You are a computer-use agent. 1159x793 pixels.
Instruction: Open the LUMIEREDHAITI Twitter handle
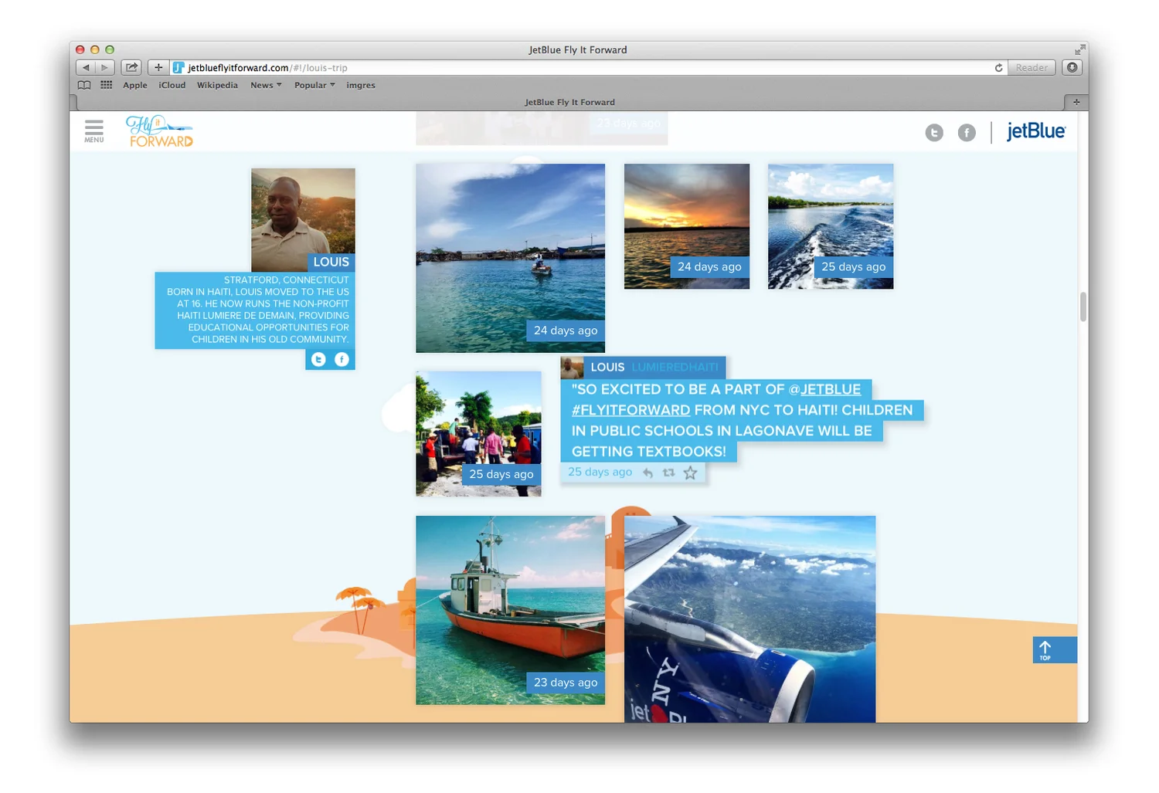pos(675,367)
